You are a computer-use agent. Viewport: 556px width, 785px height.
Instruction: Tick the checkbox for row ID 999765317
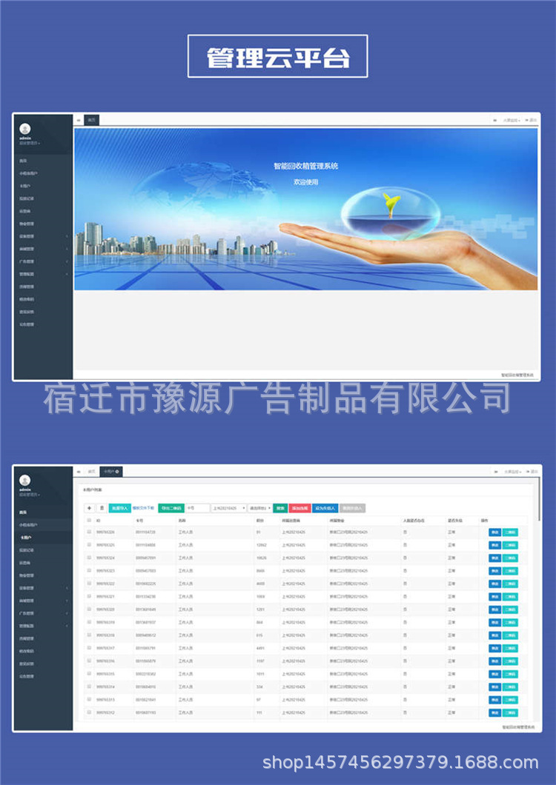[89, 648]
